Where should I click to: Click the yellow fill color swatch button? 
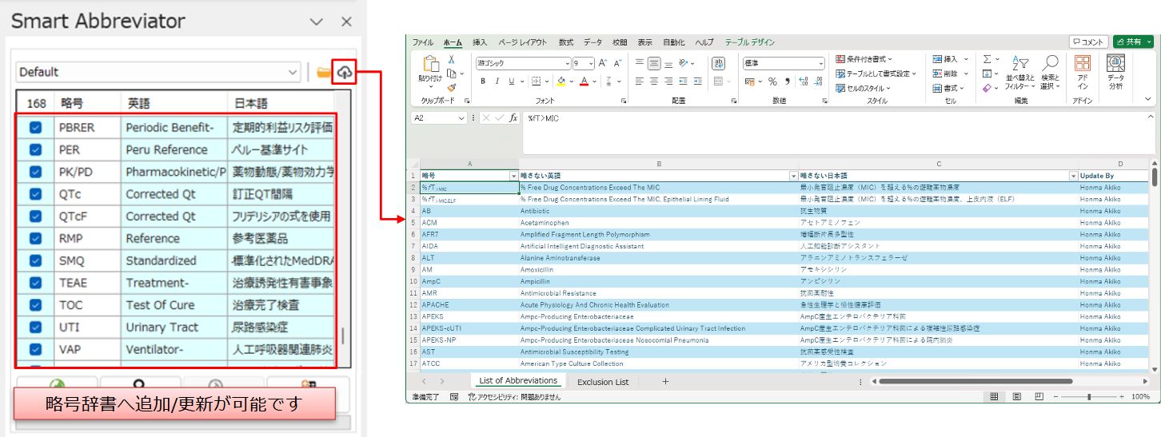(561, 81)
